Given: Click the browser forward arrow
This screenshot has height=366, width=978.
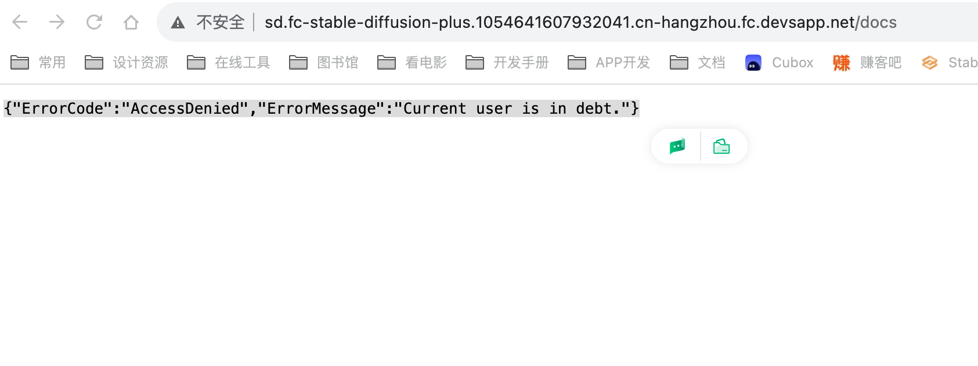Looking at the screenshot, I should (x=57, y=22).
